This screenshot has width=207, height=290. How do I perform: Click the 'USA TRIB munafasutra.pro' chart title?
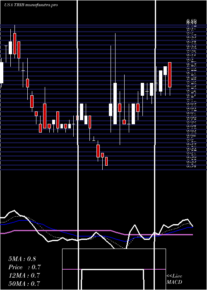(31, 5)
